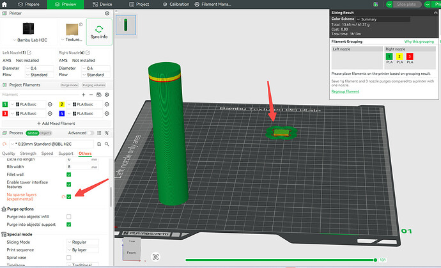Open the Calibration tab
The width and height of the screenshot is (441, 268).
click(176, 4)
